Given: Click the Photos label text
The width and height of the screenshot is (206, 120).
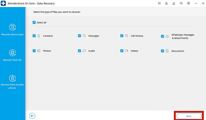Looking at the screenshot, I should tap(47, 51).
